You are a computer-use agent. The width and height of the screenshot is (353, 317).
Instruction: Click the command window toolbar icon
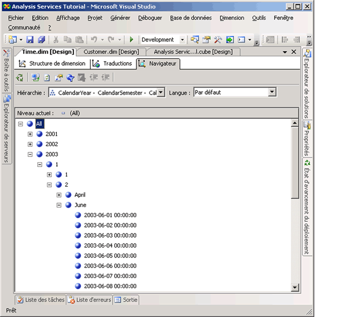click(x=241, y=40)
